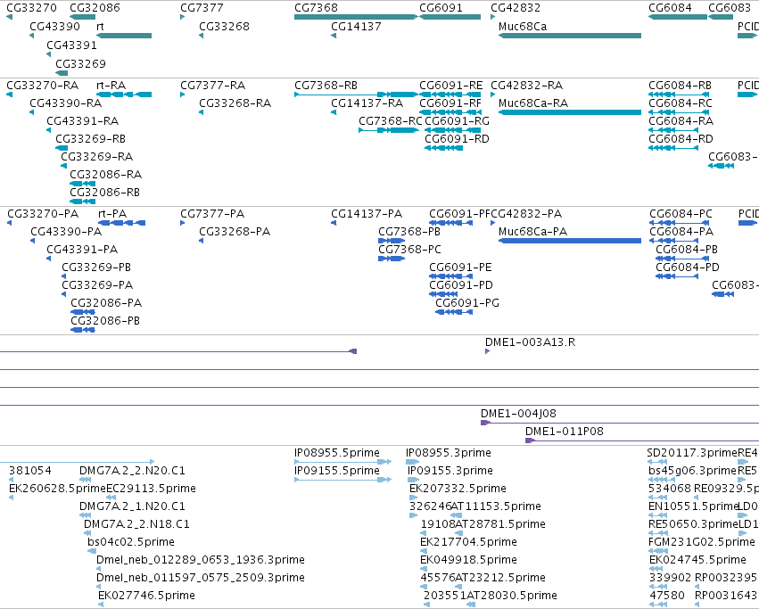Image resolution: width=759 pixels, height=609 pixels.
Task: Open protein rt-PA label
Action: tap(112, 213)
